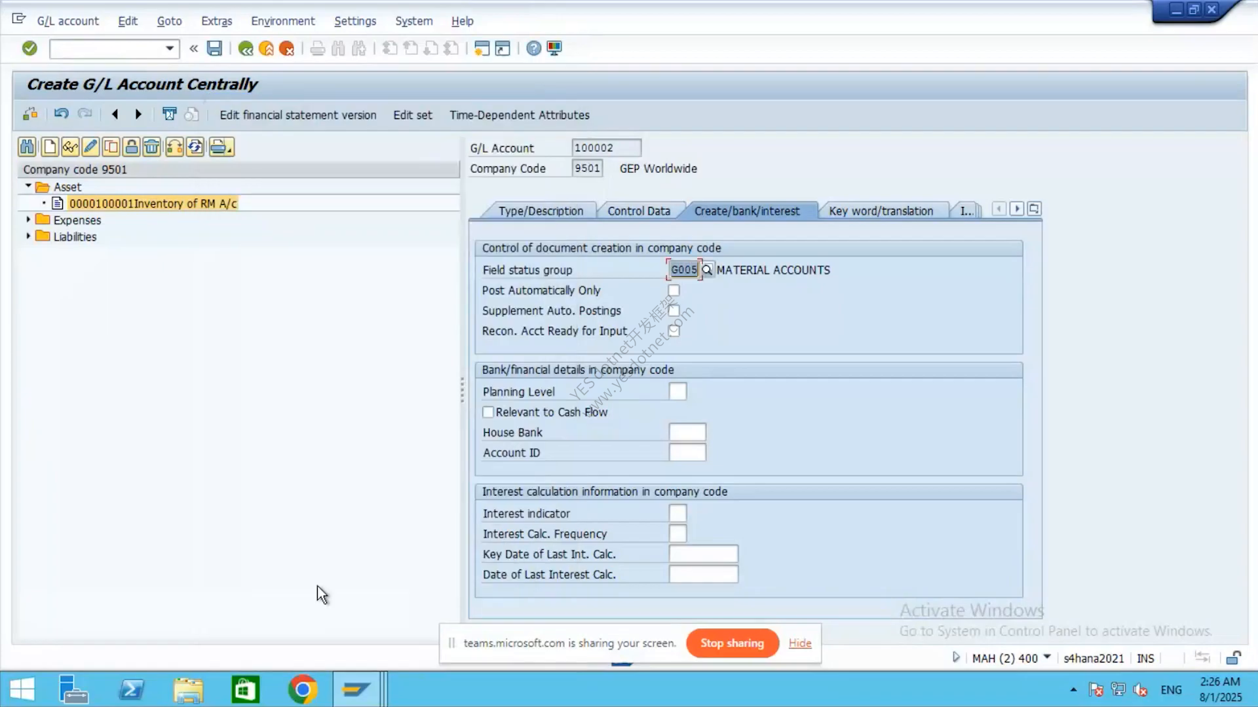Click the Save icon in toolbar

click(x=214, y=48)
